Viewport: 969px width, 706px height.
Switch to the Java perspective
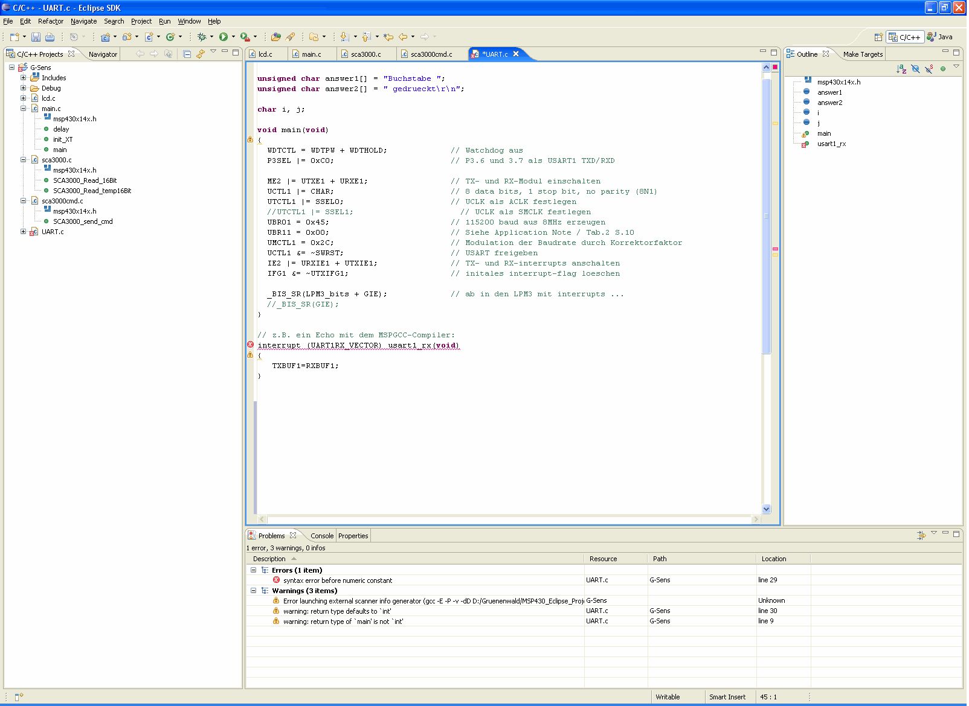pyautogui.click(x=941, y=37)
